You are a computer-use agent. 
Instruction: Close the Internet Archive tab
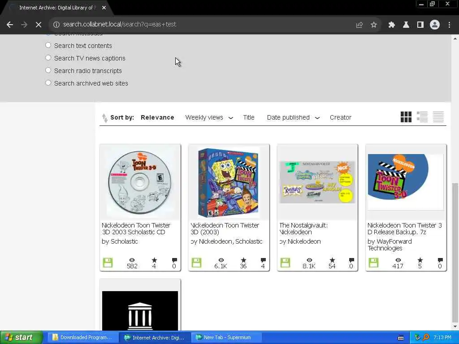pos(104,8)
